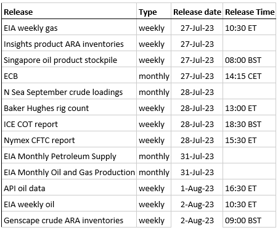Click the Release Time header cell
278x230 pixels.
coord(250,12)
